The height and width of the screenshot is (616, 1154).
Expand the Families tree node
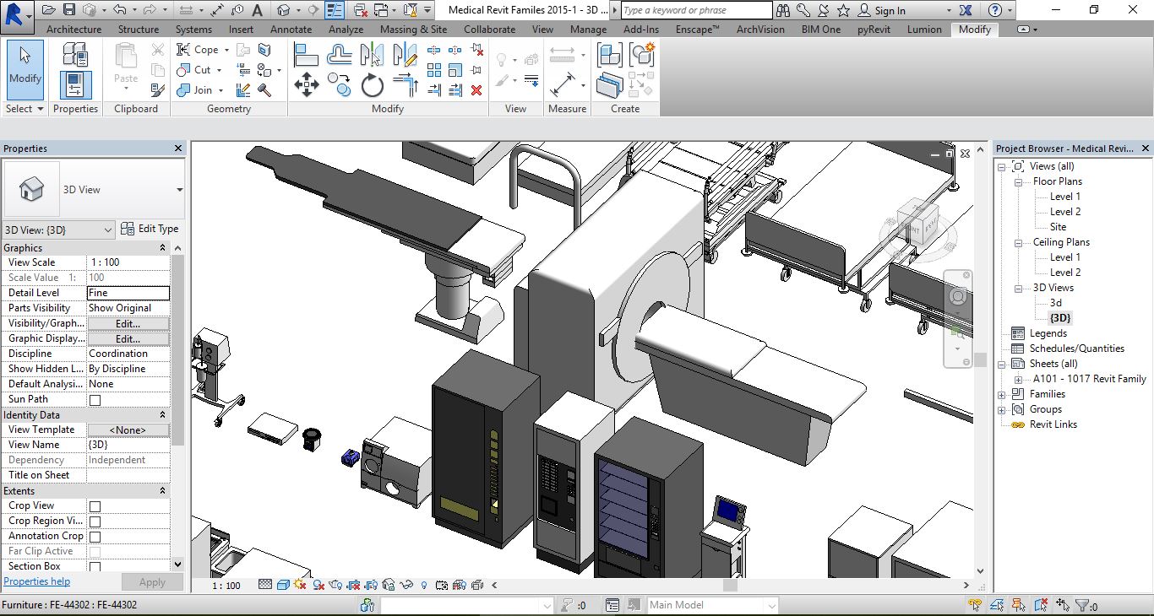click(1002, 394)
